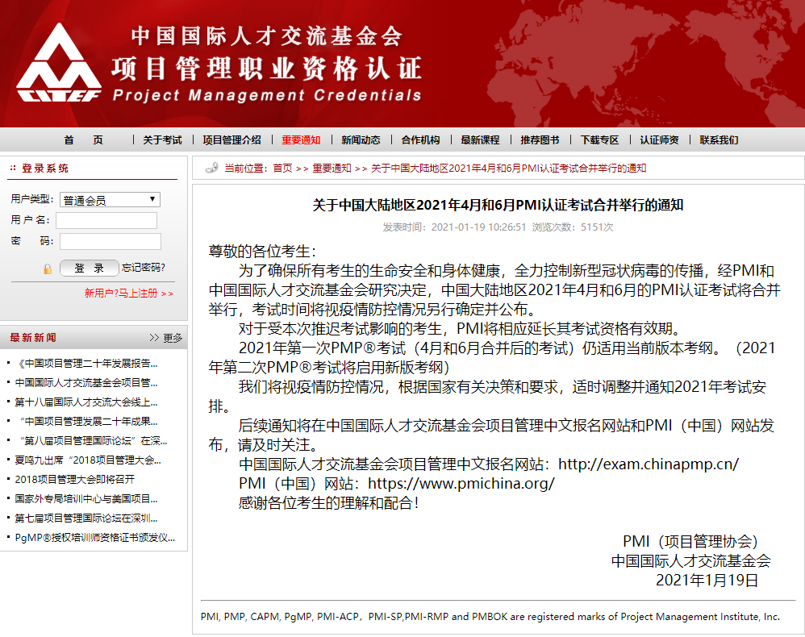Image resolution: width=805 pixels, height=637 pixels.
Task: Click the signature date 2021年1月19日
Action: [707, 580]
